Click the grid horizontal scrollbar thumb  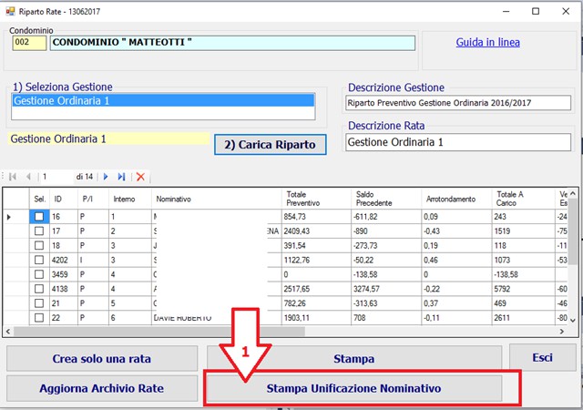pyautogui.click(x=159, y=331)
